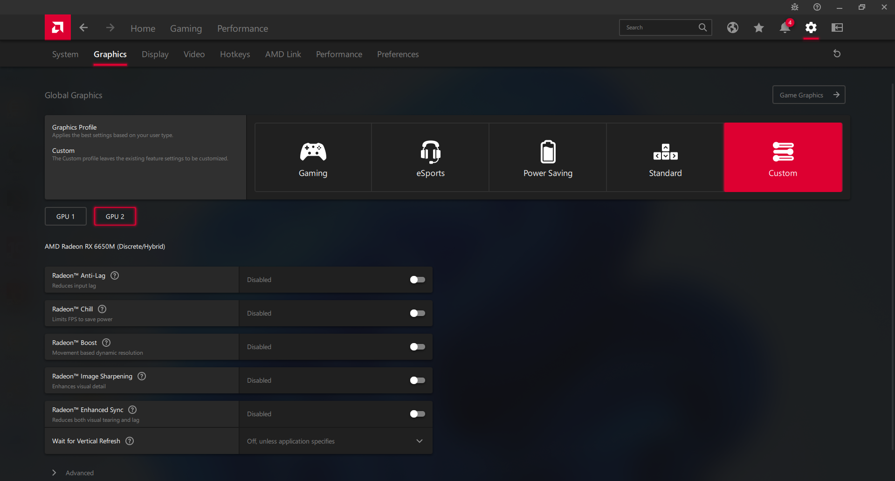
Task: Show help for Wait for Vertical Refresh
Action: click(x=130, y=441)
